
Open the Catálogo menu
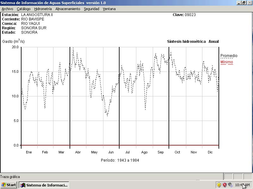[x=24, y=9]
